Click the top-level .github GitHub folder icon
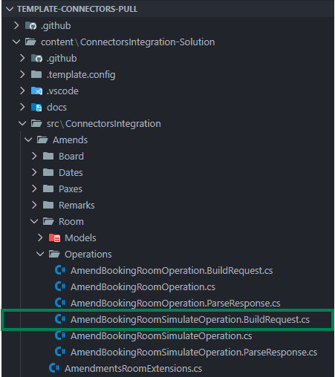This screenshot has width=335, height=377. click(30, 25)
